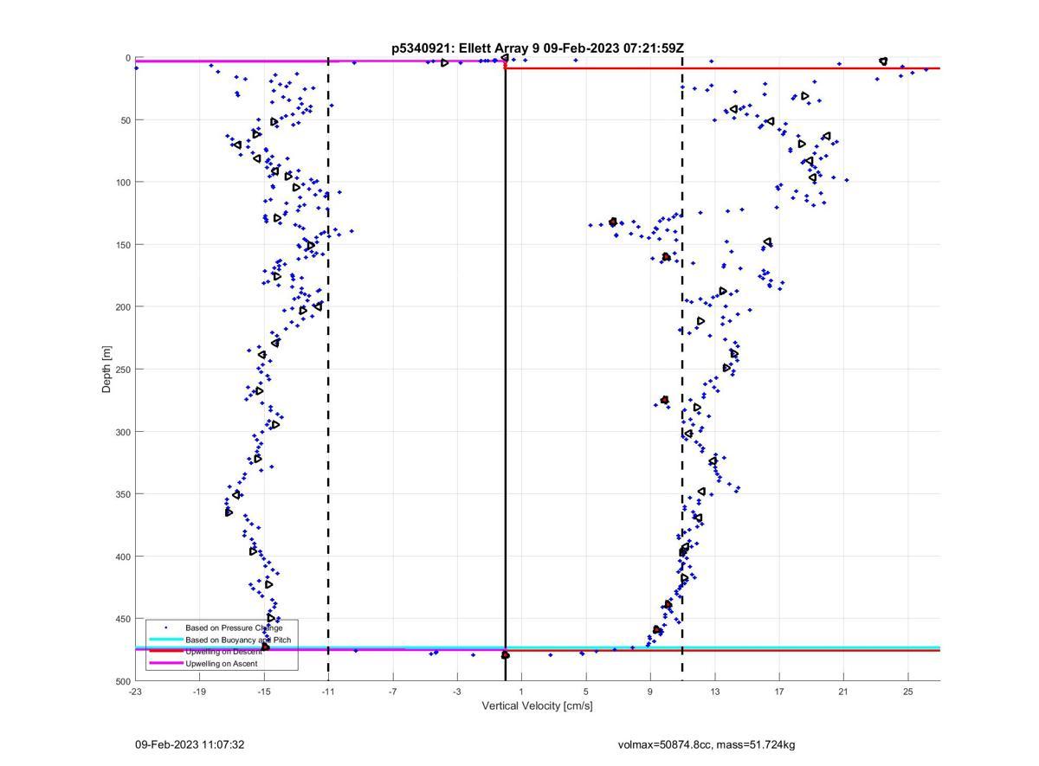Click x-axis tick label '9'
1039x766 pixels.
(650, 692)
